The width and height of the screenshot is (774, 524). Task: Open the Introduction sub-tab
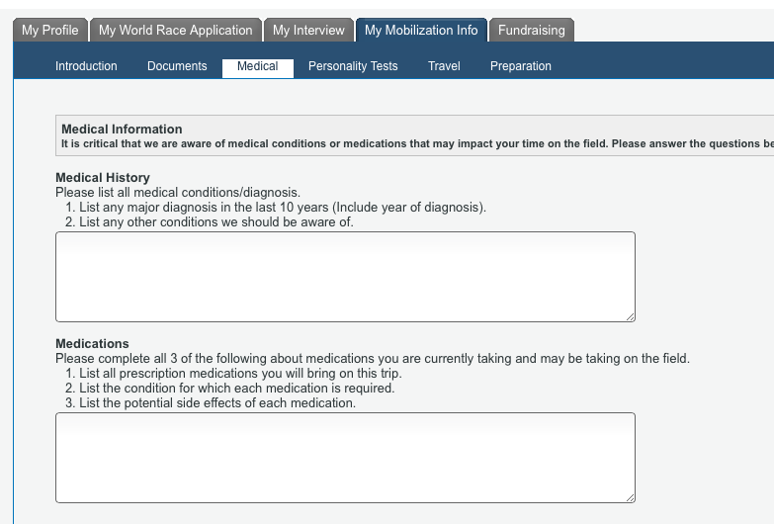tap(86, 66)
